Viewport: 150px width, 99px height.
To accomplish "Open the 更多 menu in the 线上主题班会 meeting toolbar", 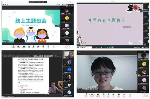I will pyautogui.click(x=54, y=47).
